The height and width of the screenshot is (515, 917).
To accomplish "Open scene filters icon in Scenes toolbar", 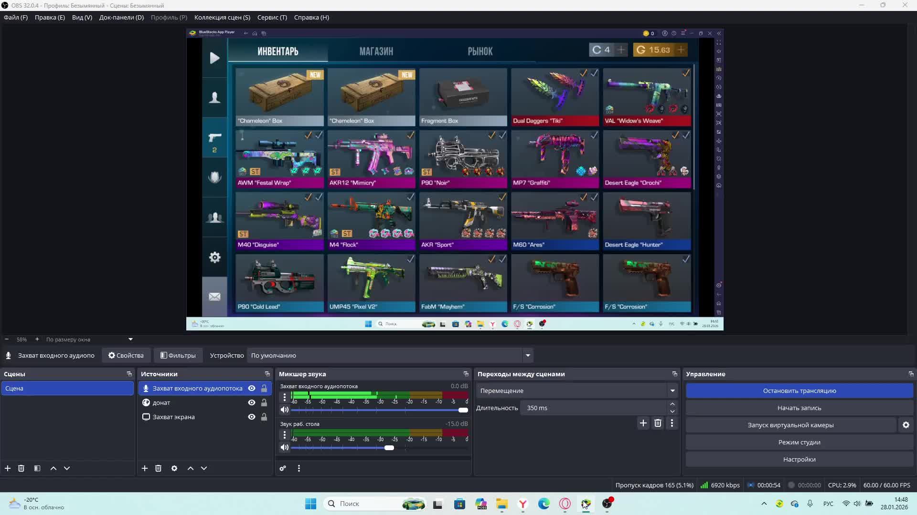I will point(37,468).
